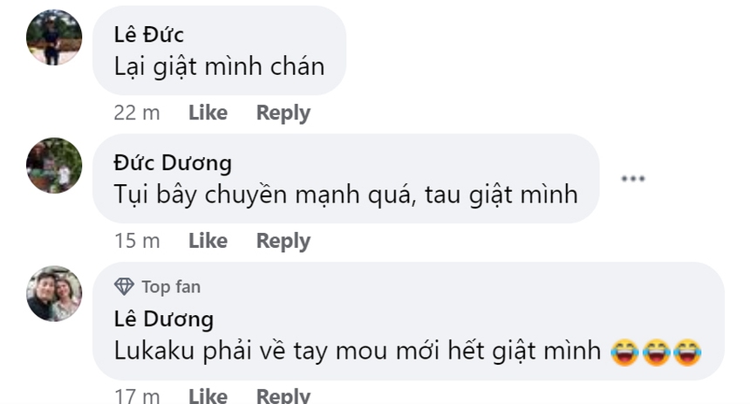Click the Top fan label text
This screenshot has height=404, width=750.
171,286
